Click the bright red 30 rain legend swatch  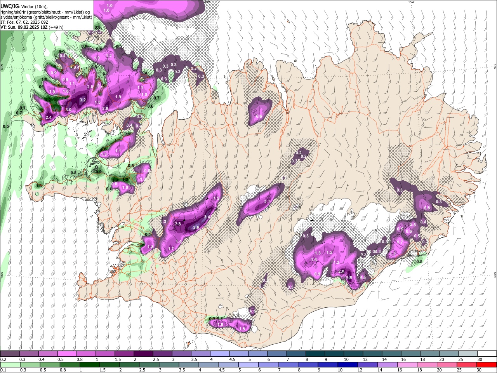[x=487, y=364]
